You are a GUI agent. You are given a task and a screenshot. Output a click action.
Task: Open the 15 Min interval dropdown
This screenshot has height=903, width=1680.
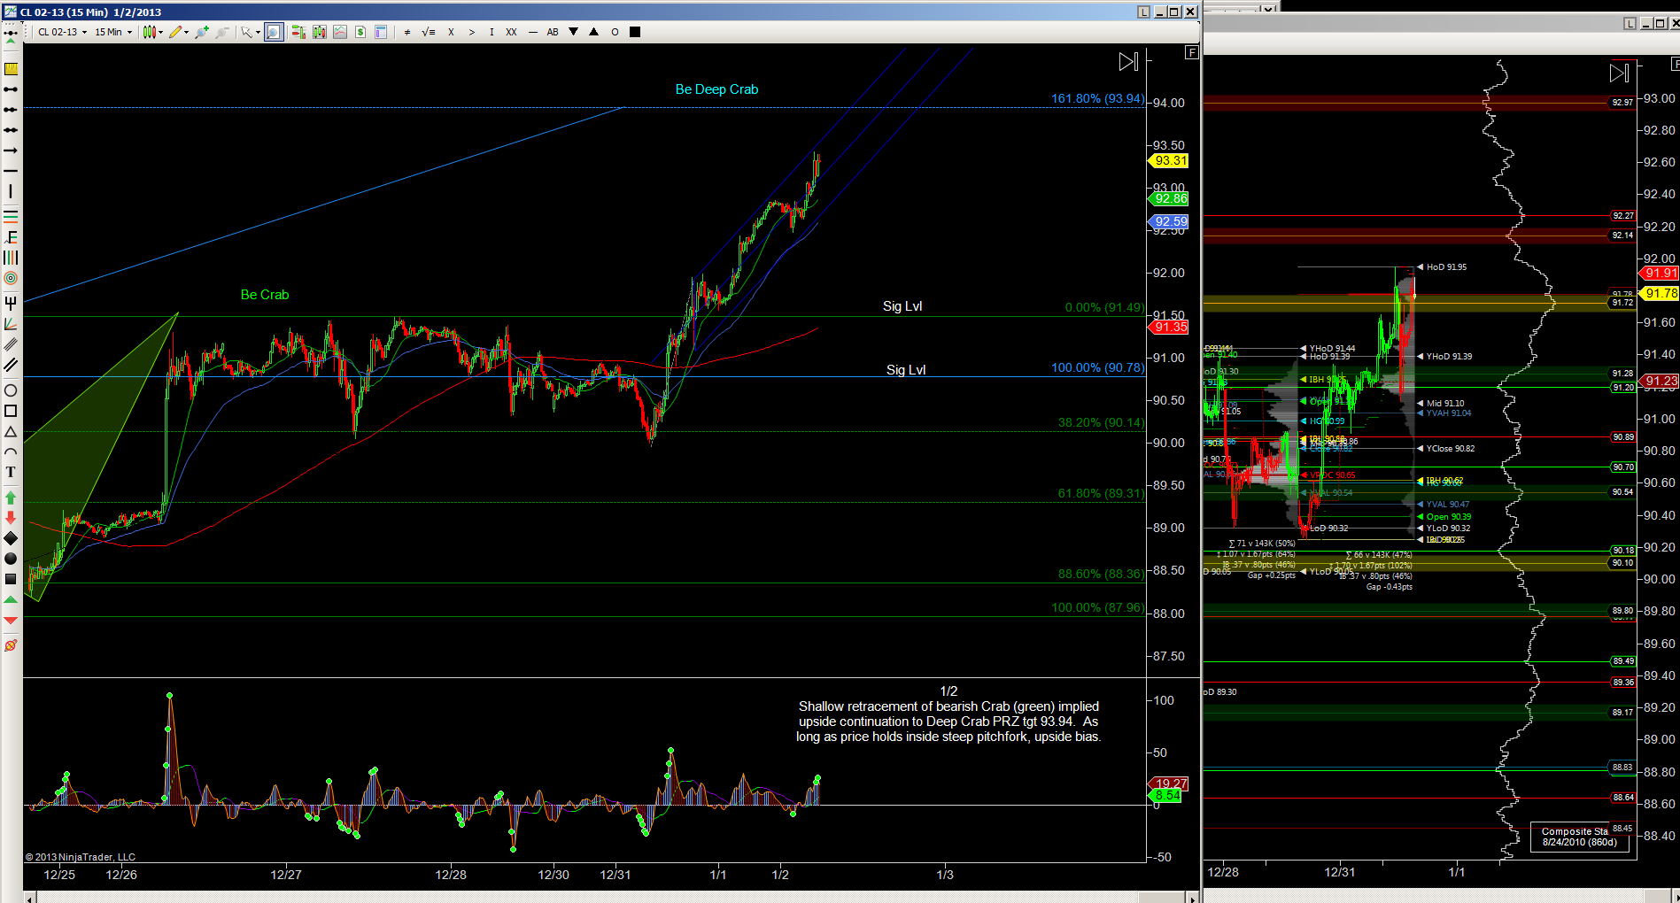click(113, 33)
